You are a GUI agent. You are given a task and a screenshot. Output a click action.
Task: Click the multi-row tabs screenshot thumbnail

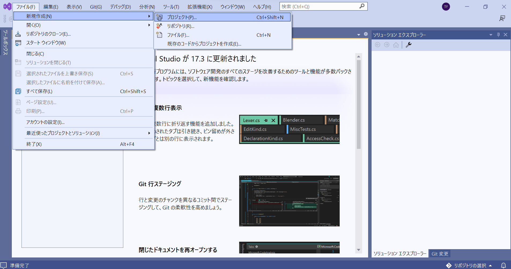coord(289,129)
